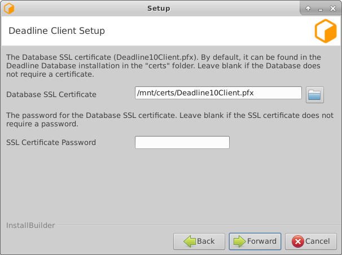Click the window menu icon in title bar
Viewport: 342px width, 255px height.
[x=9, y=8]
